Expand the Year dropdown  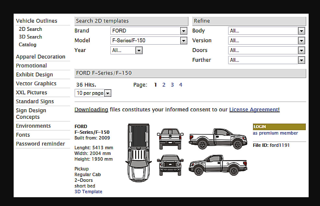click(x=126, y=50)
